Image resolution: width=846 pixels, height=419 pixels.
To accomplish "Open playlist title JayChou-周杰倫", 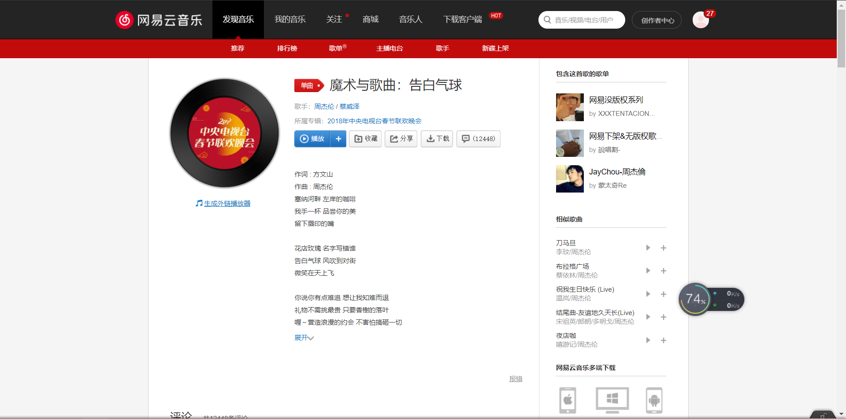I will [x=617, y=172].
